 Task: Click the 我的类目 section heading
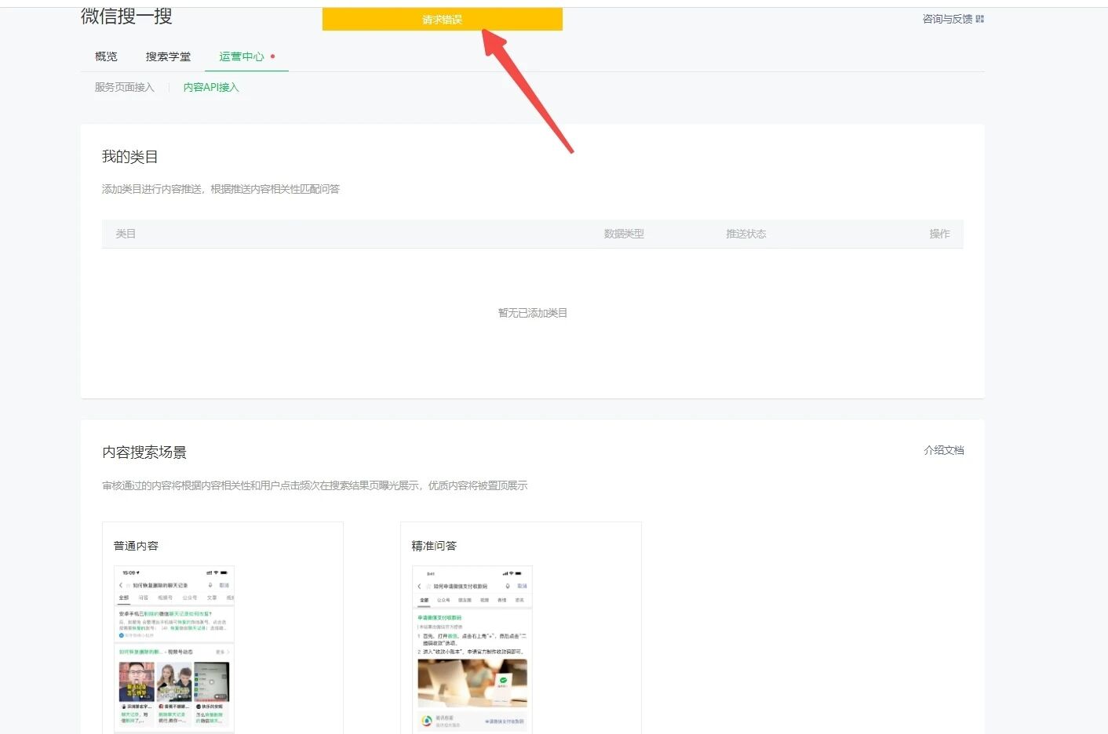[130, 157]
